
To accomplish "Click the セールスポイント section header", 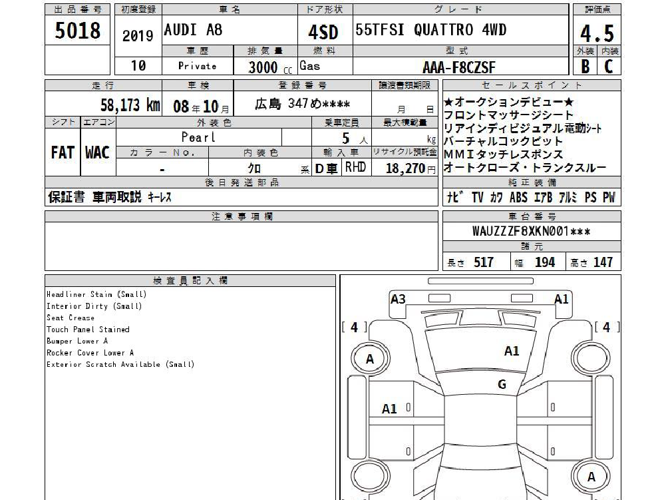I will [532, 85].
